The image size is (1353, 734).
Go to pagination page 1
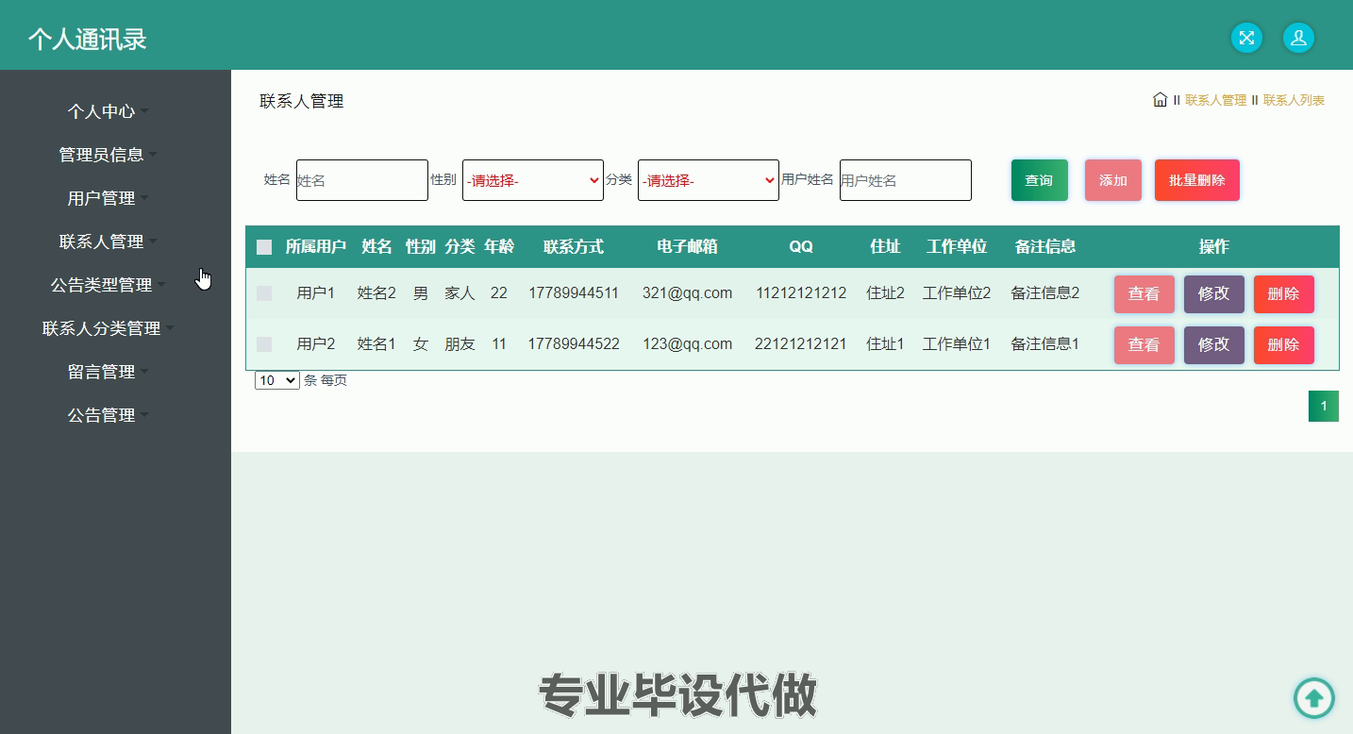(x=1324, y=407)
